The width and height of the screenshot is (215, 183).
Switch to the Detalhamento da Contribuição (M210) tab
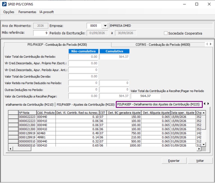[x=29, y=105]
